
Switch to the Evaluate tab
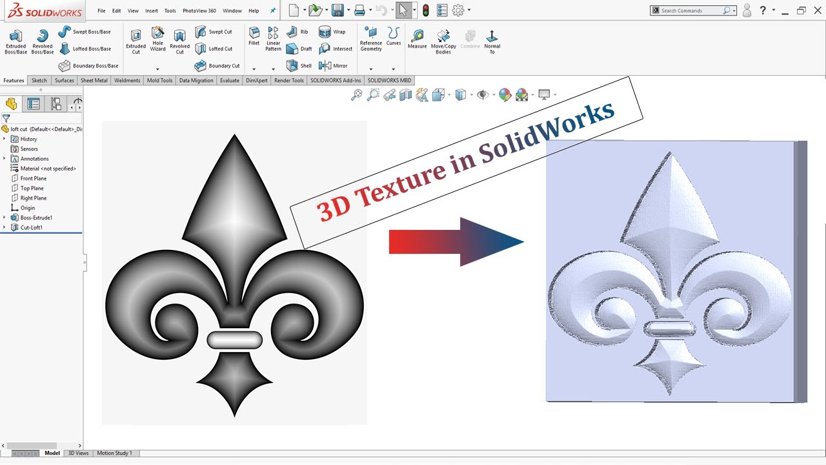[230, 81]
